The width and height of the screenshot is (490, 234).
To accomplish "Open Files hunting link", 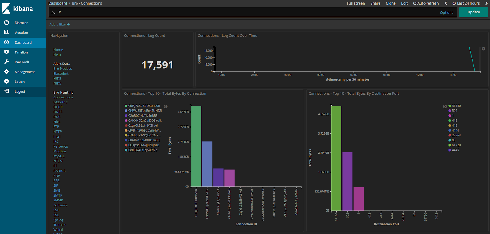I will pyautogui.click(x=57, y=122).
